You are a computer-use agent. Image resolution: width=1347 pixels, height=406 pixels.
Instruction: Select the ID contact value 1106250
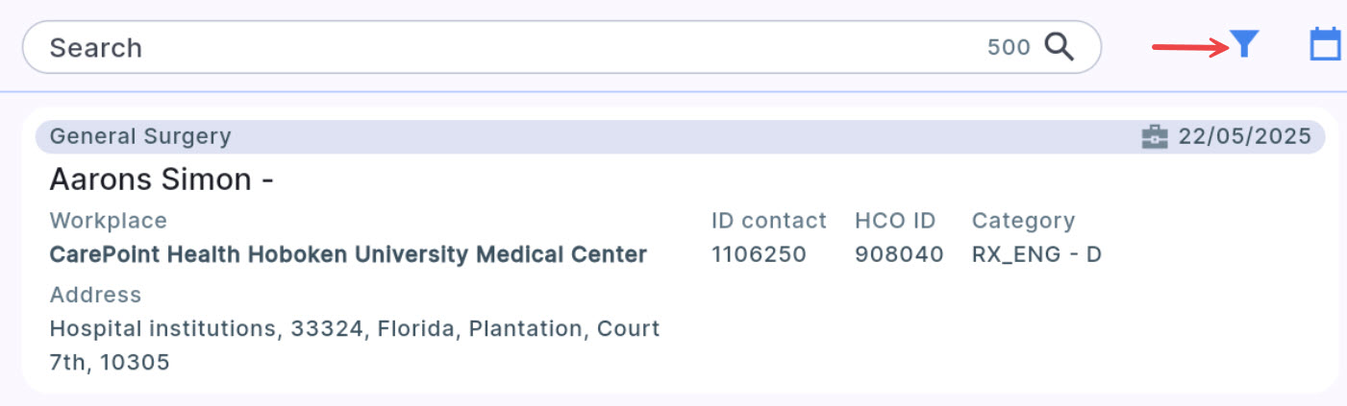(759, 254)
